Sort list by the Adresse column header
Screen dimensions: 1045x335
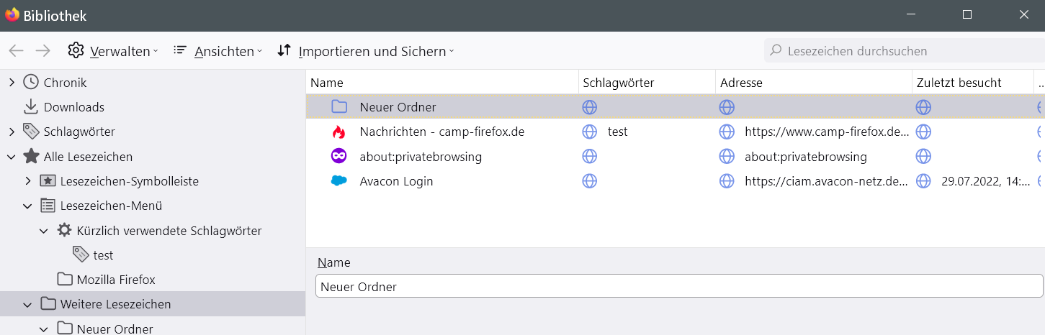[741, 83]
